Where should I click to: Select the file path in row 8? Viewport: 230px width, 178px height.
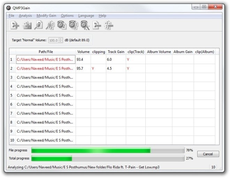(46, 122)
